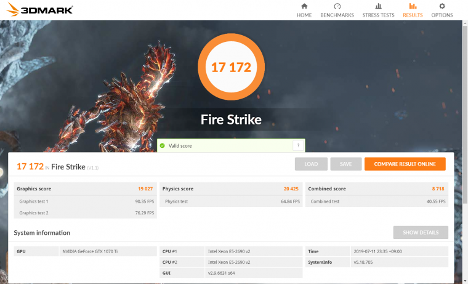Click the vertical scrollbar thumb
This screenshot has height=284, width=468.
[x=465, y=115]
